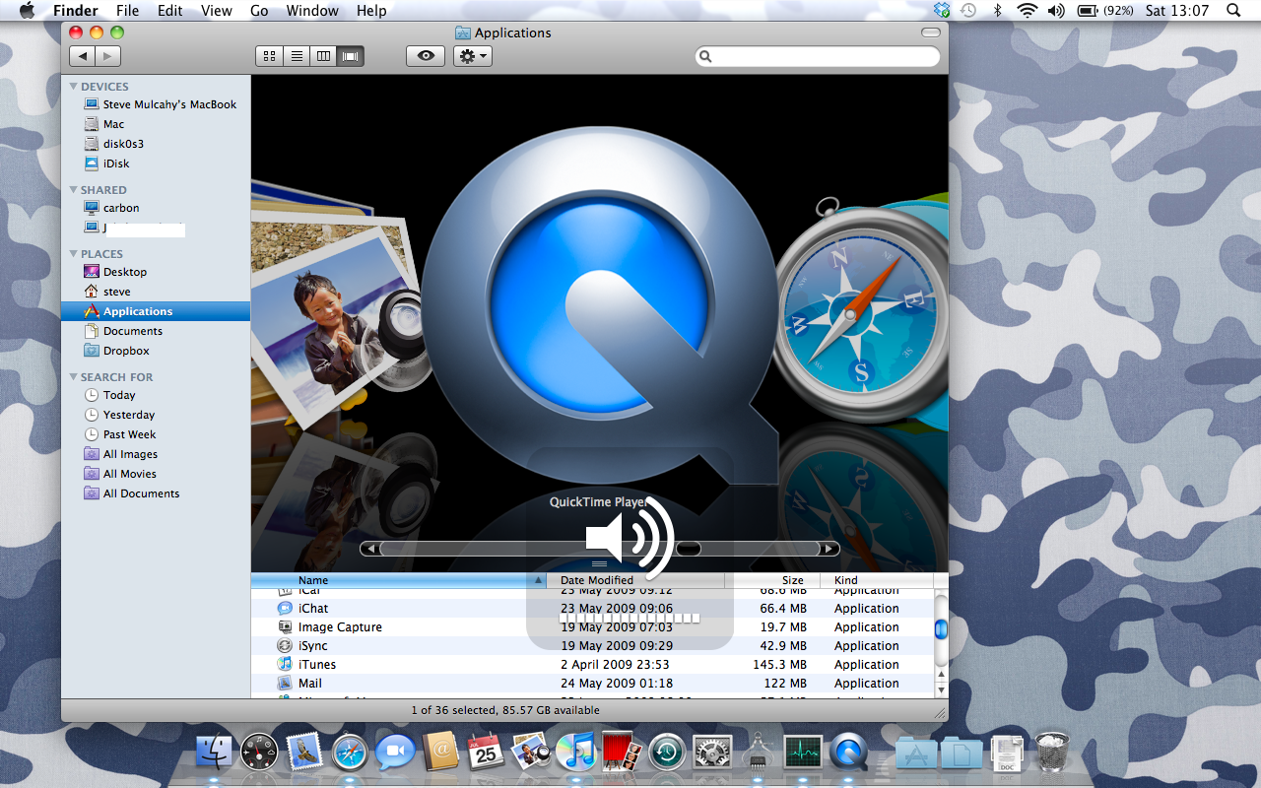Image resolution: width=1261 pixels, height=788 pixels.
Task: Click the file list vertical scroll thumb
Action: tap(941, 628)
